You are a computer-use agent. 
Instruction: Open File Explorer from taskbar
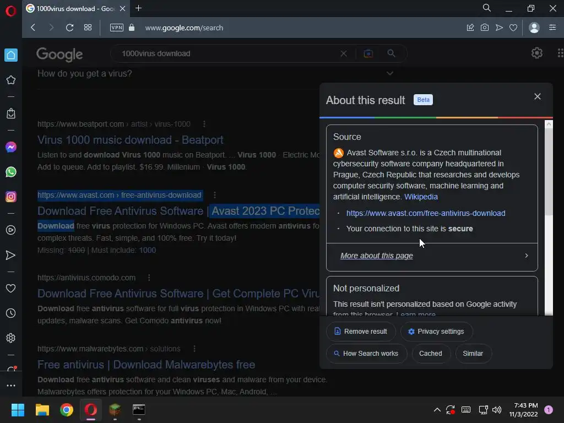tap(42, 410)
